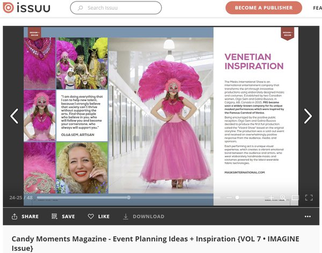Click the Venetian Inspiration heading
The width and height of the screenshot is (322, 253).
pyautogui.click(x=254, y=62)
